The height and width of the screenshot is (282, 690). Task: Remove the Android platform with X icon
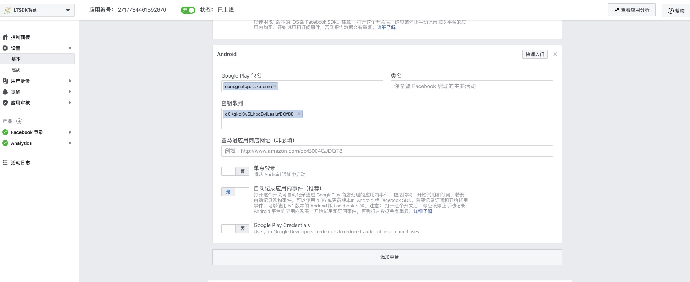point(555,54)
